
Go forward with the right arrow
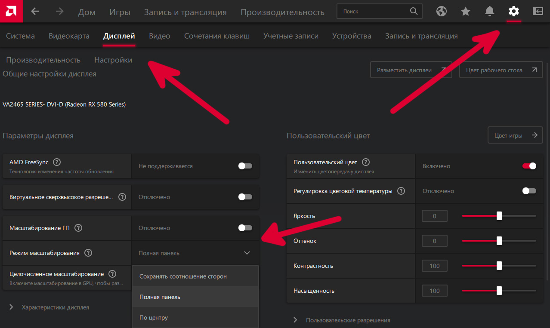click(59, 12)
